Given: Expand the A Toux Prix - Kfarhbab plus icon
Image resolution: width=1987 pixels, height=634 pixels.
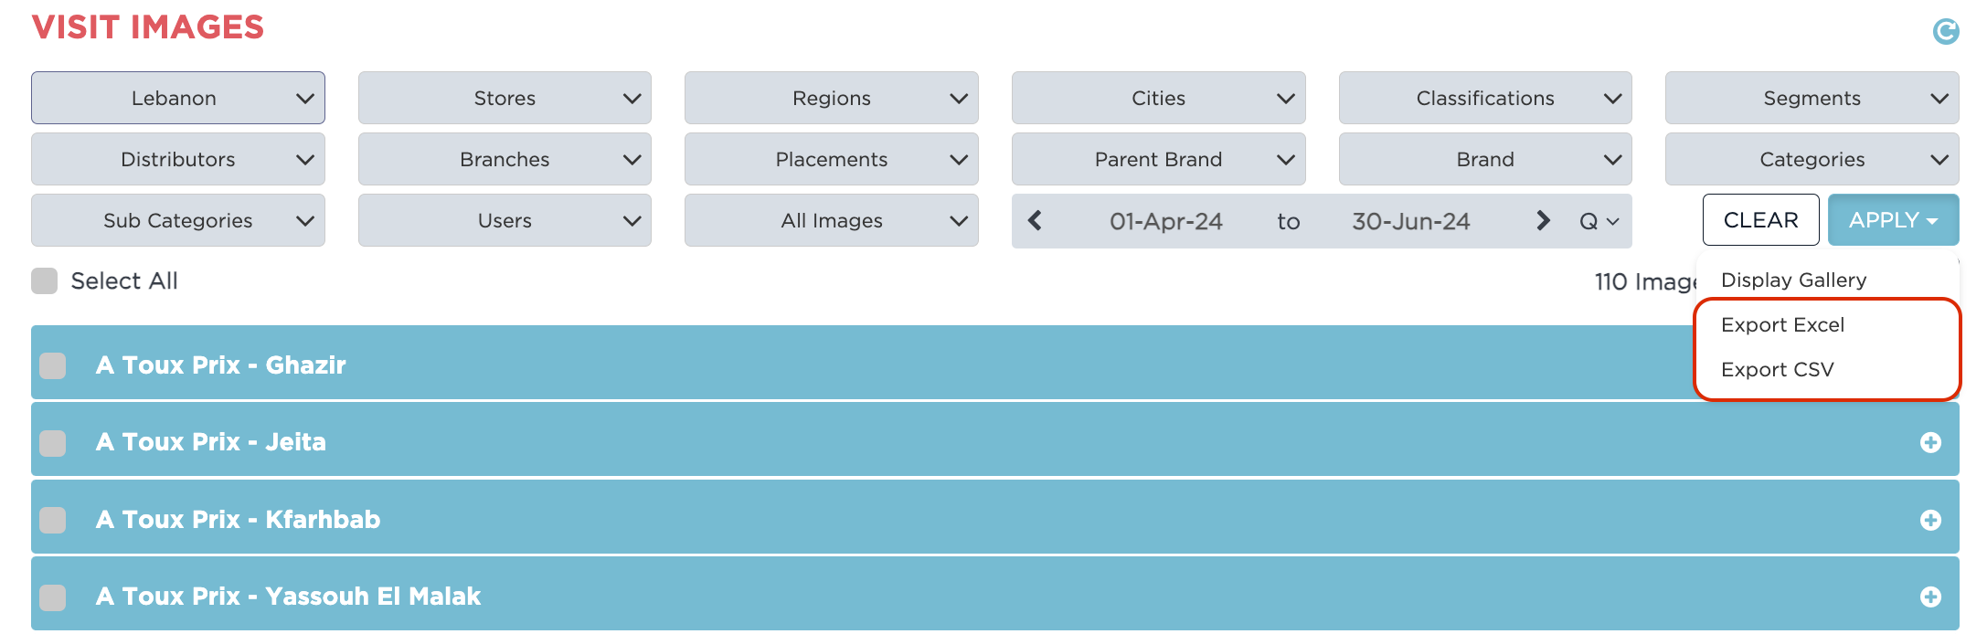Looking at the screenshot, I should [x=1930, y=520].
